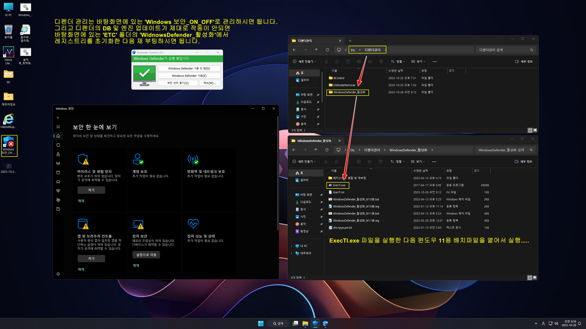Click Up arrow in 디펜더관리 Explorer window
The height and width of the screenshot is (329, 586).
coord(316,50)
